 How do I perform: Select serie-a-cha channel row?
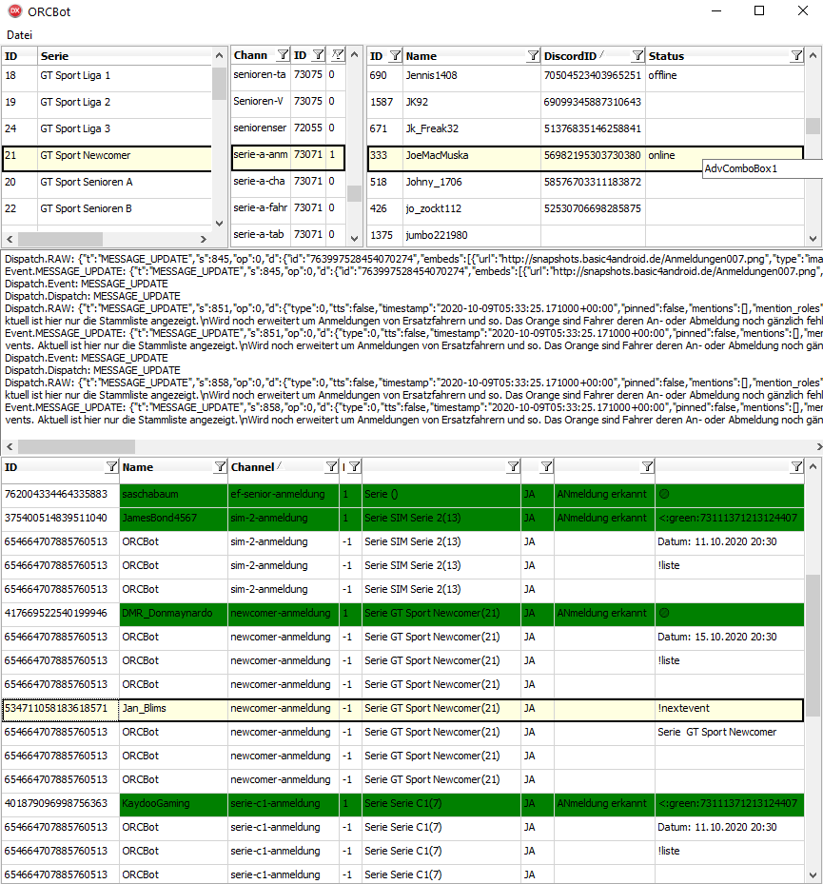click(x=259, y=182)
